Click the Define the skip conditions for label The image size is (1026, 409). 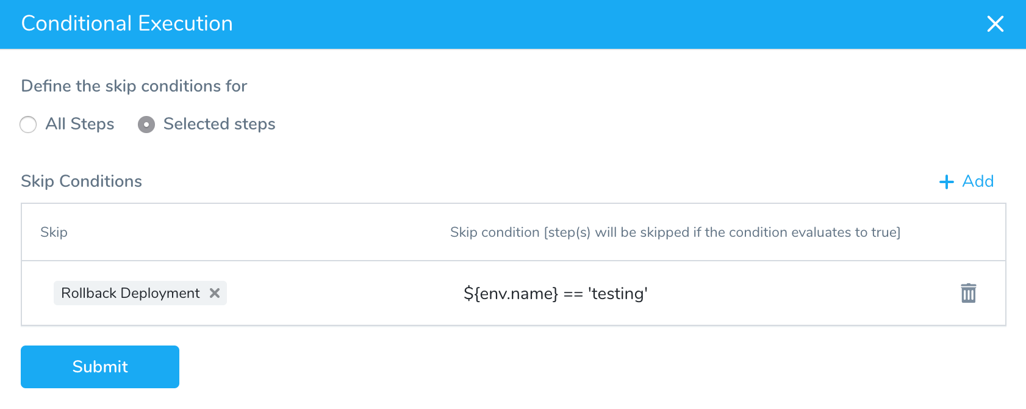click(134, 86)
